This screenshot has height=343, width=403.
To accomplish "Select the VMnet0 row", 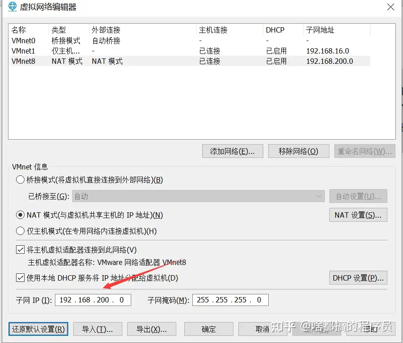I will click(190, 41).
